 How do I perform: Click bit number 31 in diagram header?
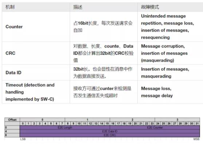197,124
